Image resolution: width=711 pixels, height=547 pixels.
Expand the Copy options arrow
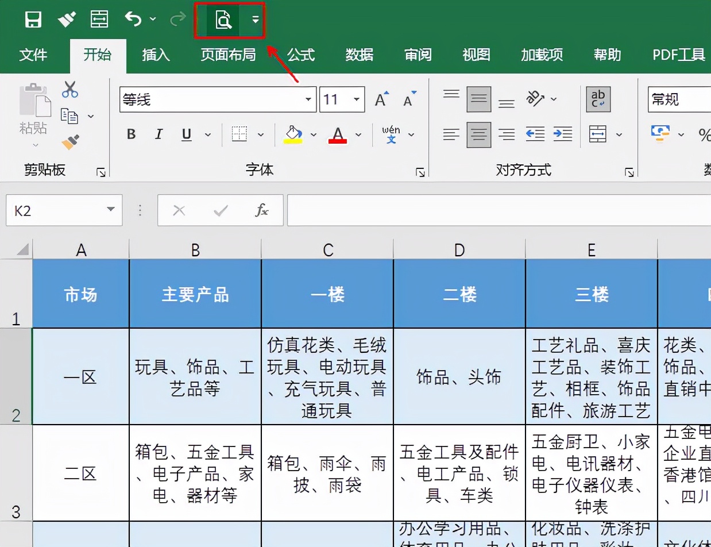[91, 117]
